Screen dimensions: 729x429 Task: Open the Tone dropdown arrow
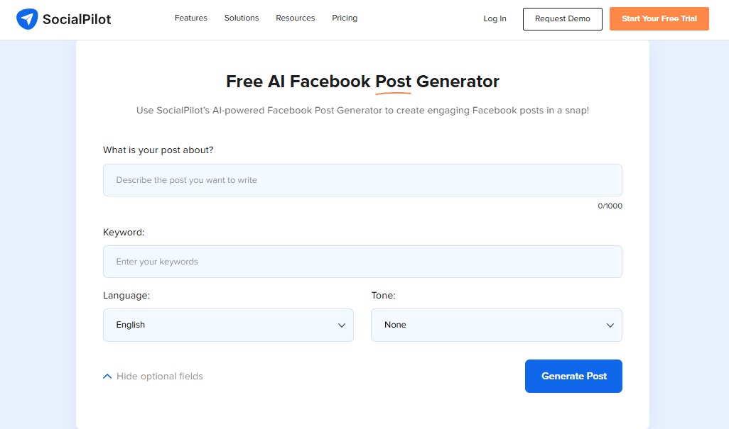[x=610, y=324]
